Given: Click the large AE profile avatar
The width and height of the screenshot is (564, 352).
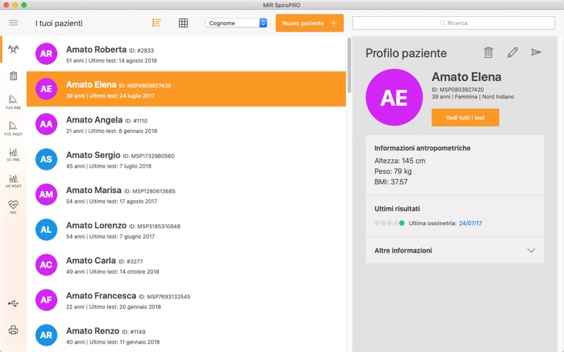Looking at the screenshot, I should 394,97.
